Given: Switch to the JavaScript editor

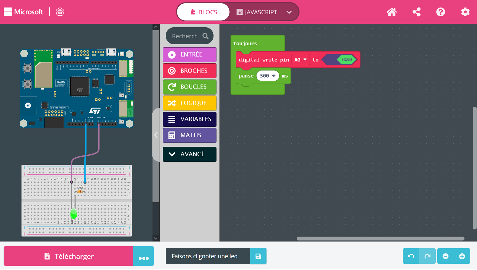Looking at the screenshot, I should (x=257, y=12).
